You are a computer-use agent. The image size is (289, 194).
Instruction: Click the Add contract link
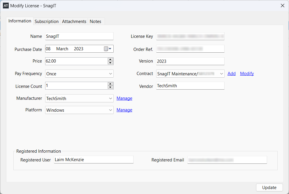point(232,74)
